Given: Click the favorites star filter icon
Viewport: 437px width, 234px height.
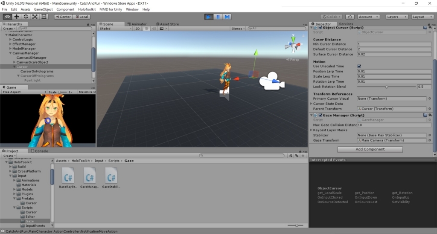Looking at the screenshot, I should [x=303, y=156].
